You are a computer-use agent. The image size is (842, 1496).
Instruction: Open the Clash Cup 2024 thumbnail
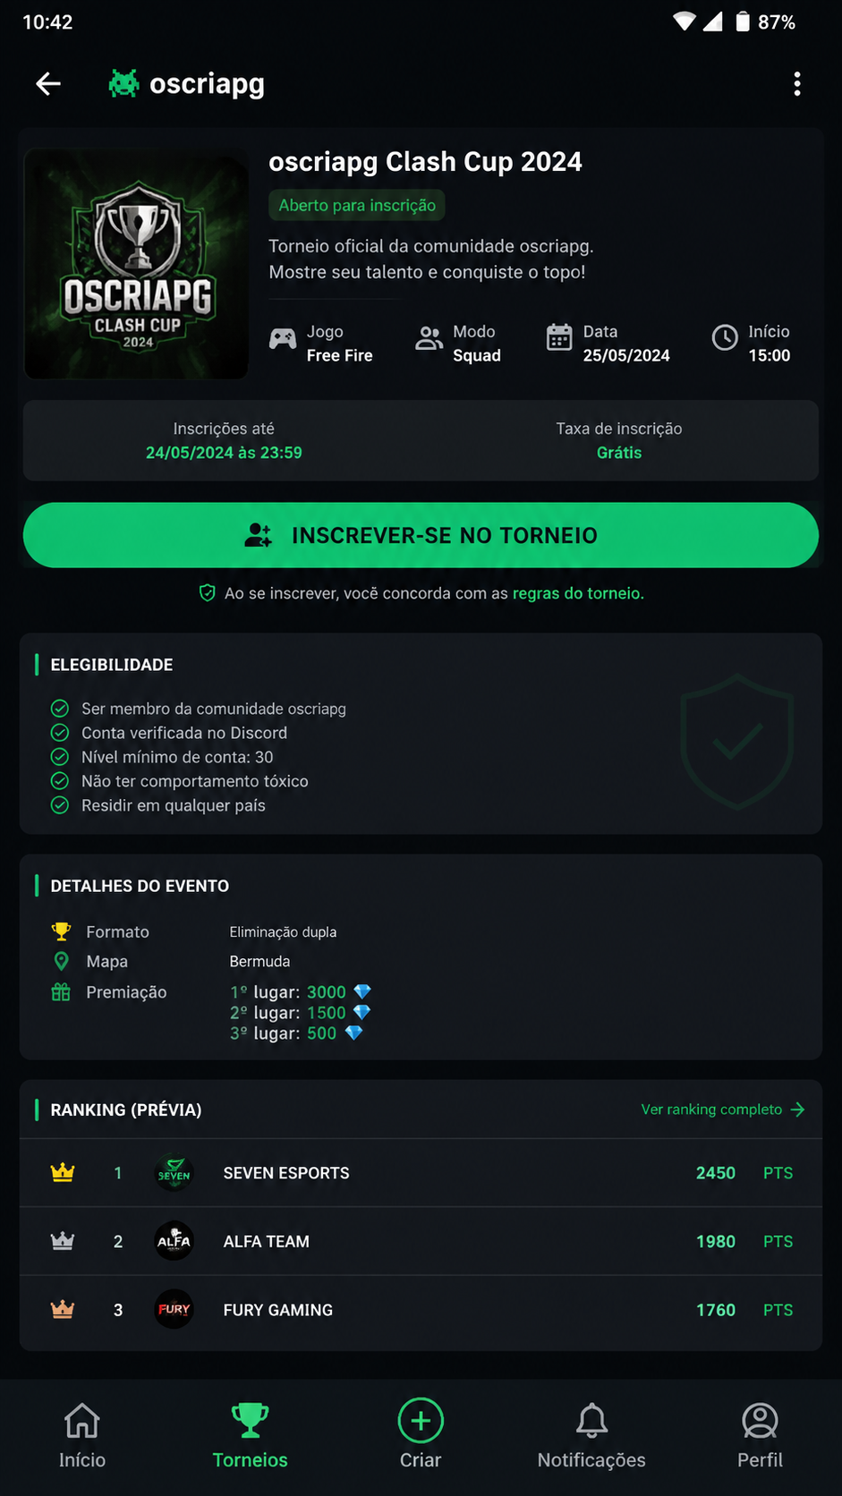pyautogui.click(x=136, y=264)
